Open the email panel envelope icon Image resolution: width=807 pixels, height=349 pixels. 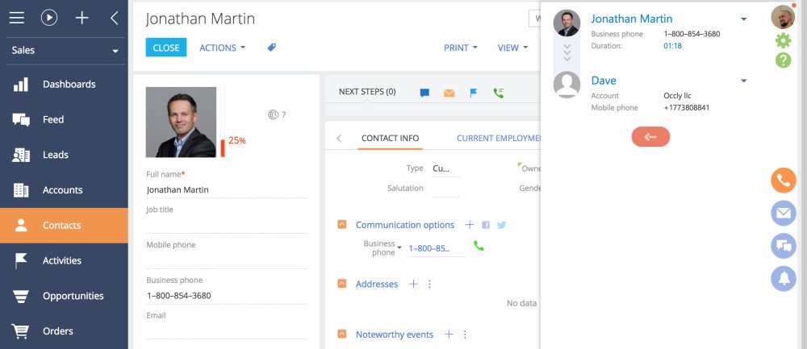tap(784, 214)
